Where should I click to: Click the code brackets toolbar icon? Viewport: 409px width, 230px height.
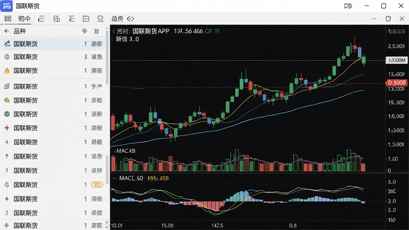(x=131, y=18)
